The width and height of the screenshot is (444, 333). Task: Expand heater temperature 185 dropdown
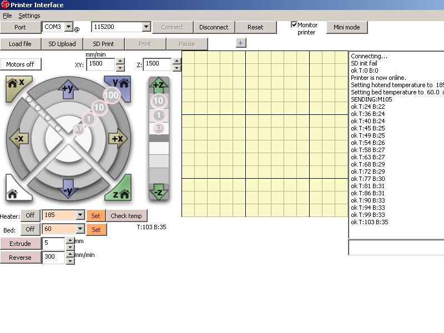(x=80, y=215)
